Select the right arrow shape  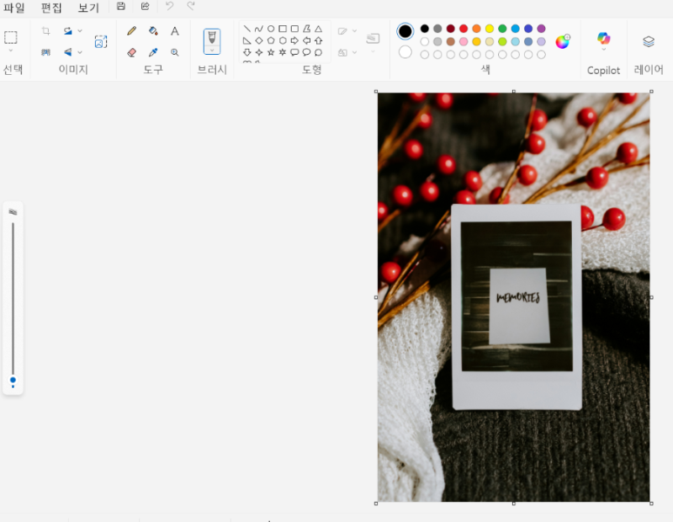click(x=294, y=40)
